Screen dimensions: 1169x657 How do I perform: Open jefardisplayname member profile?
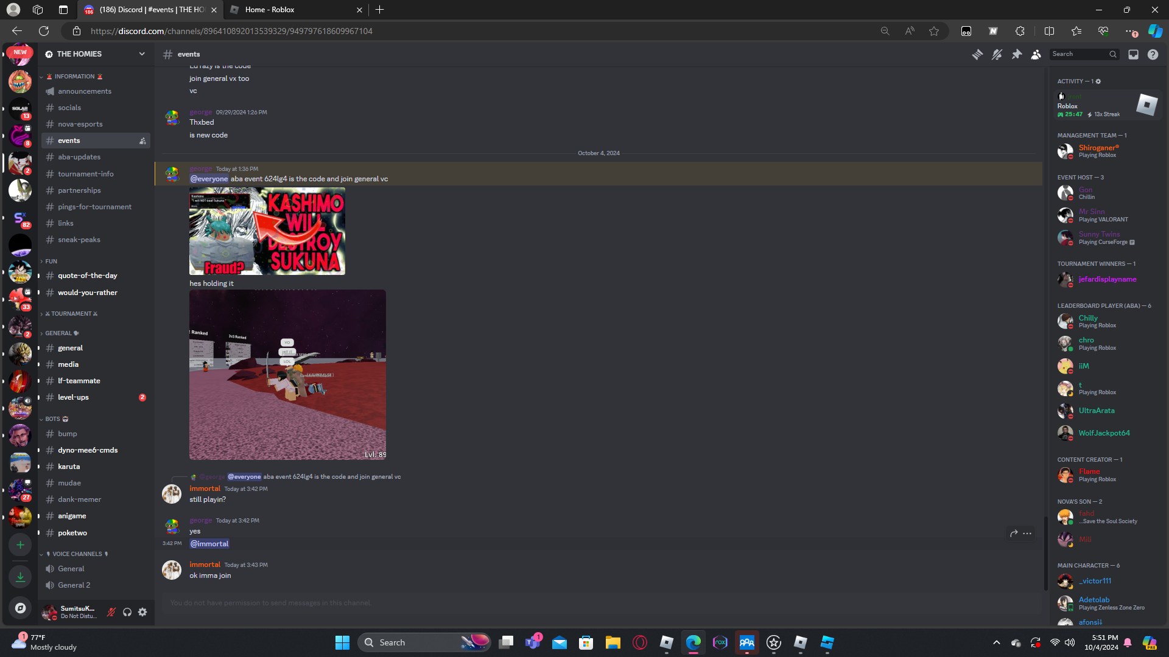click(x=1106, y=279)
